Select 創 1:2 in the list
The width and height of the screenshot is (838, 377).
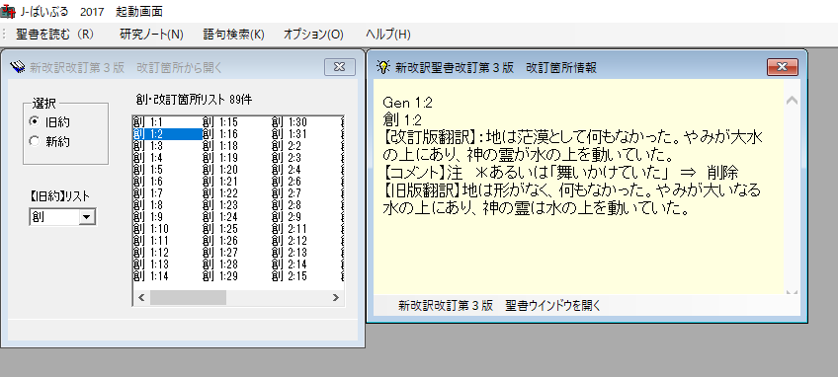(167, 134)
